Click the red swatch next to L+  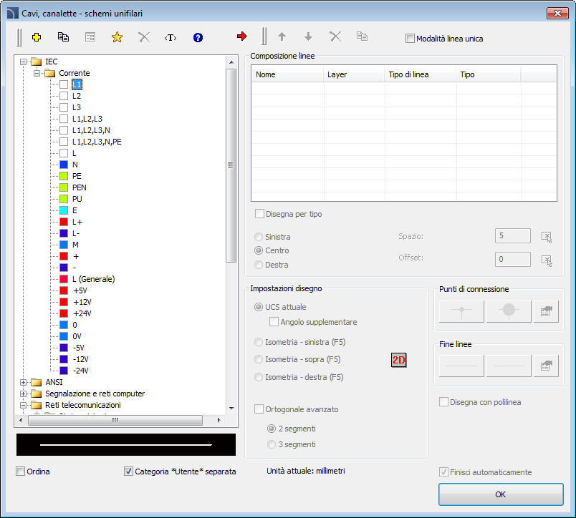point(64,222)
